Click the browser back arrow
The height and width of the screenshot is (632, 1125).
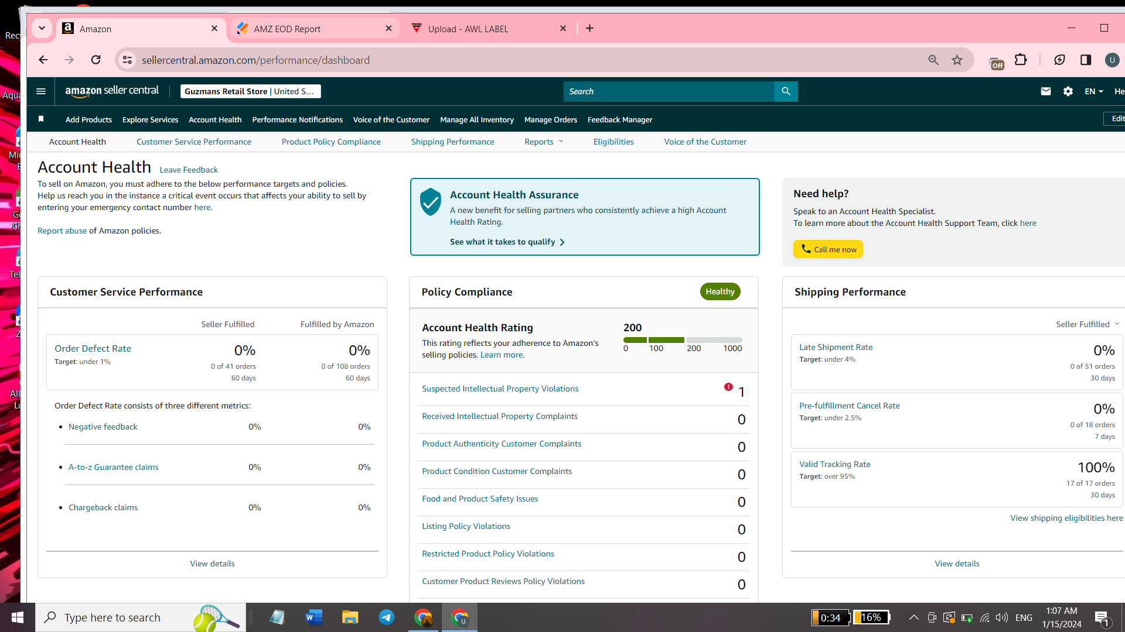tap(43, 60)
